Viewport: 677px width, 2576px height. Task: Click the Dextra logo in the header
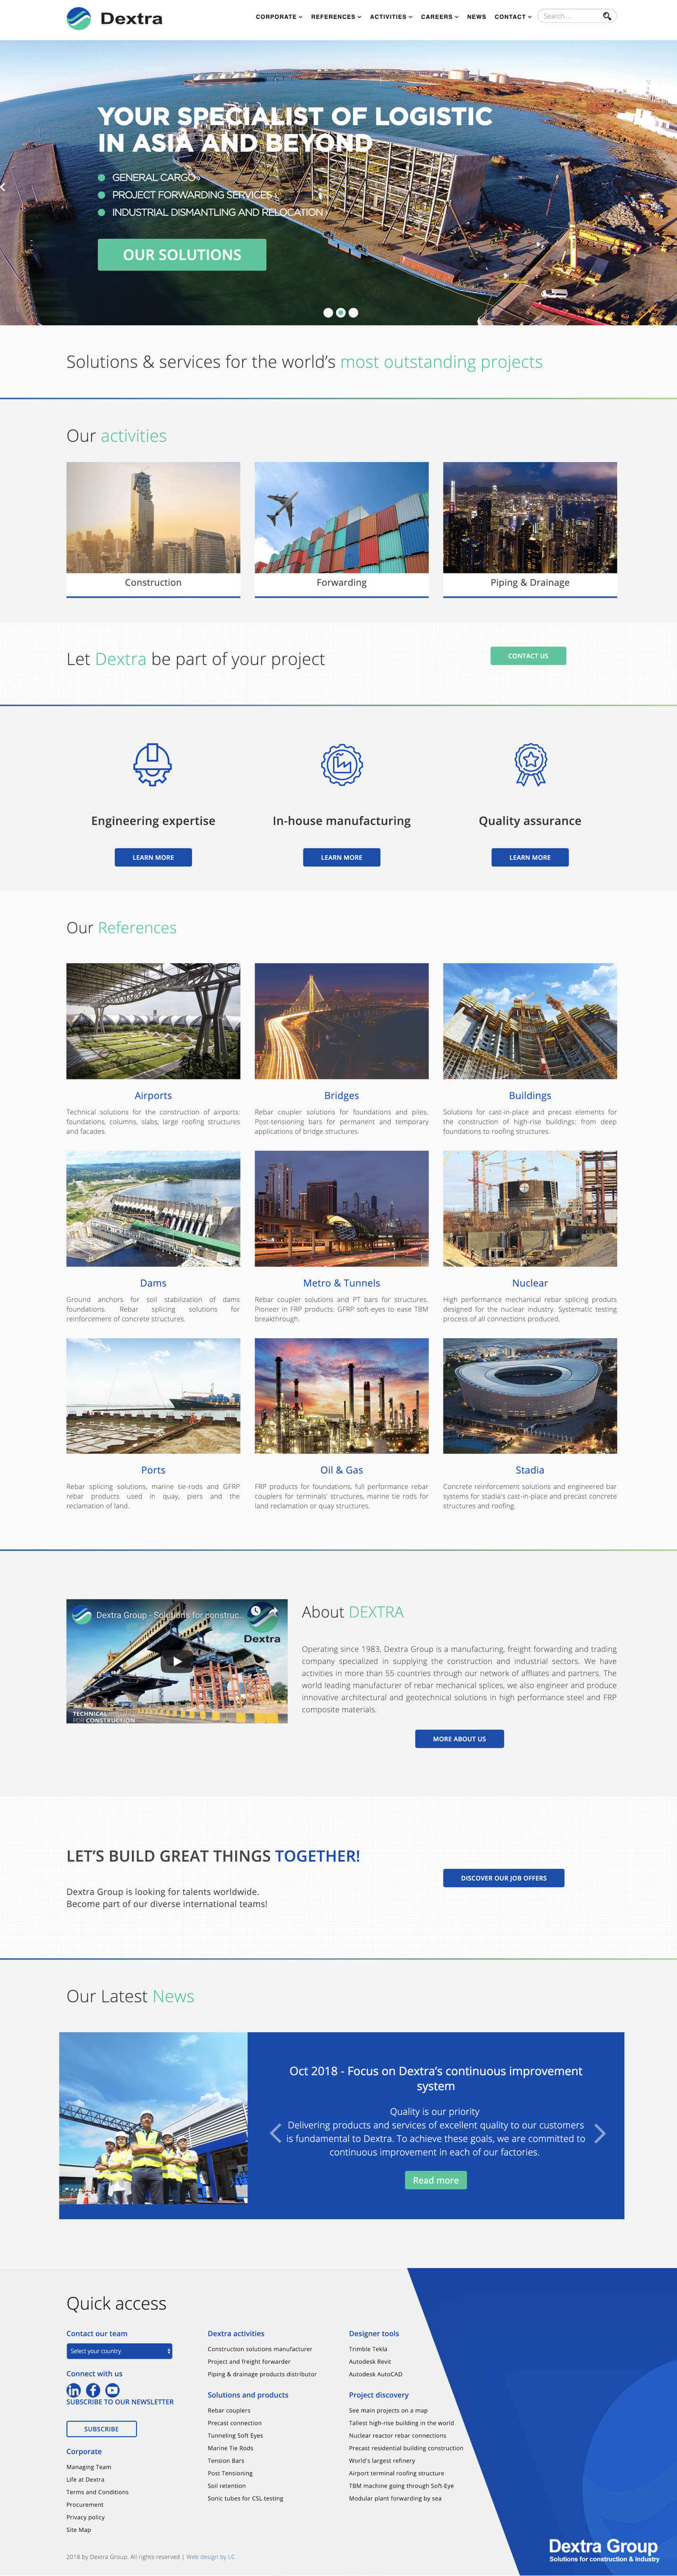click(114, 18)
